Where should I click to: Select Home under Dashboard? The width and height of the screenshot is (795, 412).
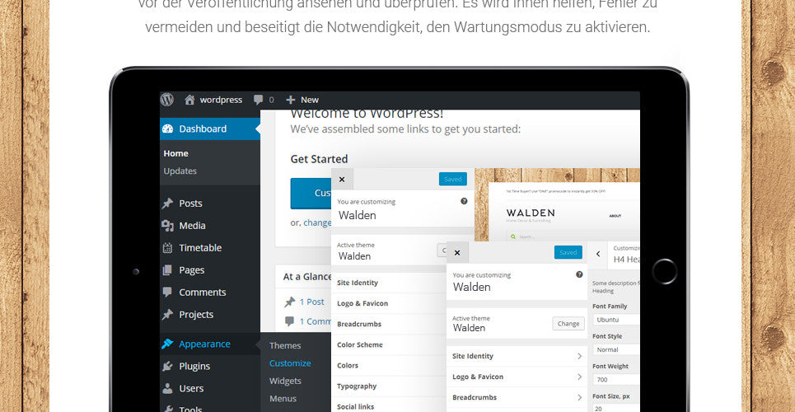coord(176,153)
